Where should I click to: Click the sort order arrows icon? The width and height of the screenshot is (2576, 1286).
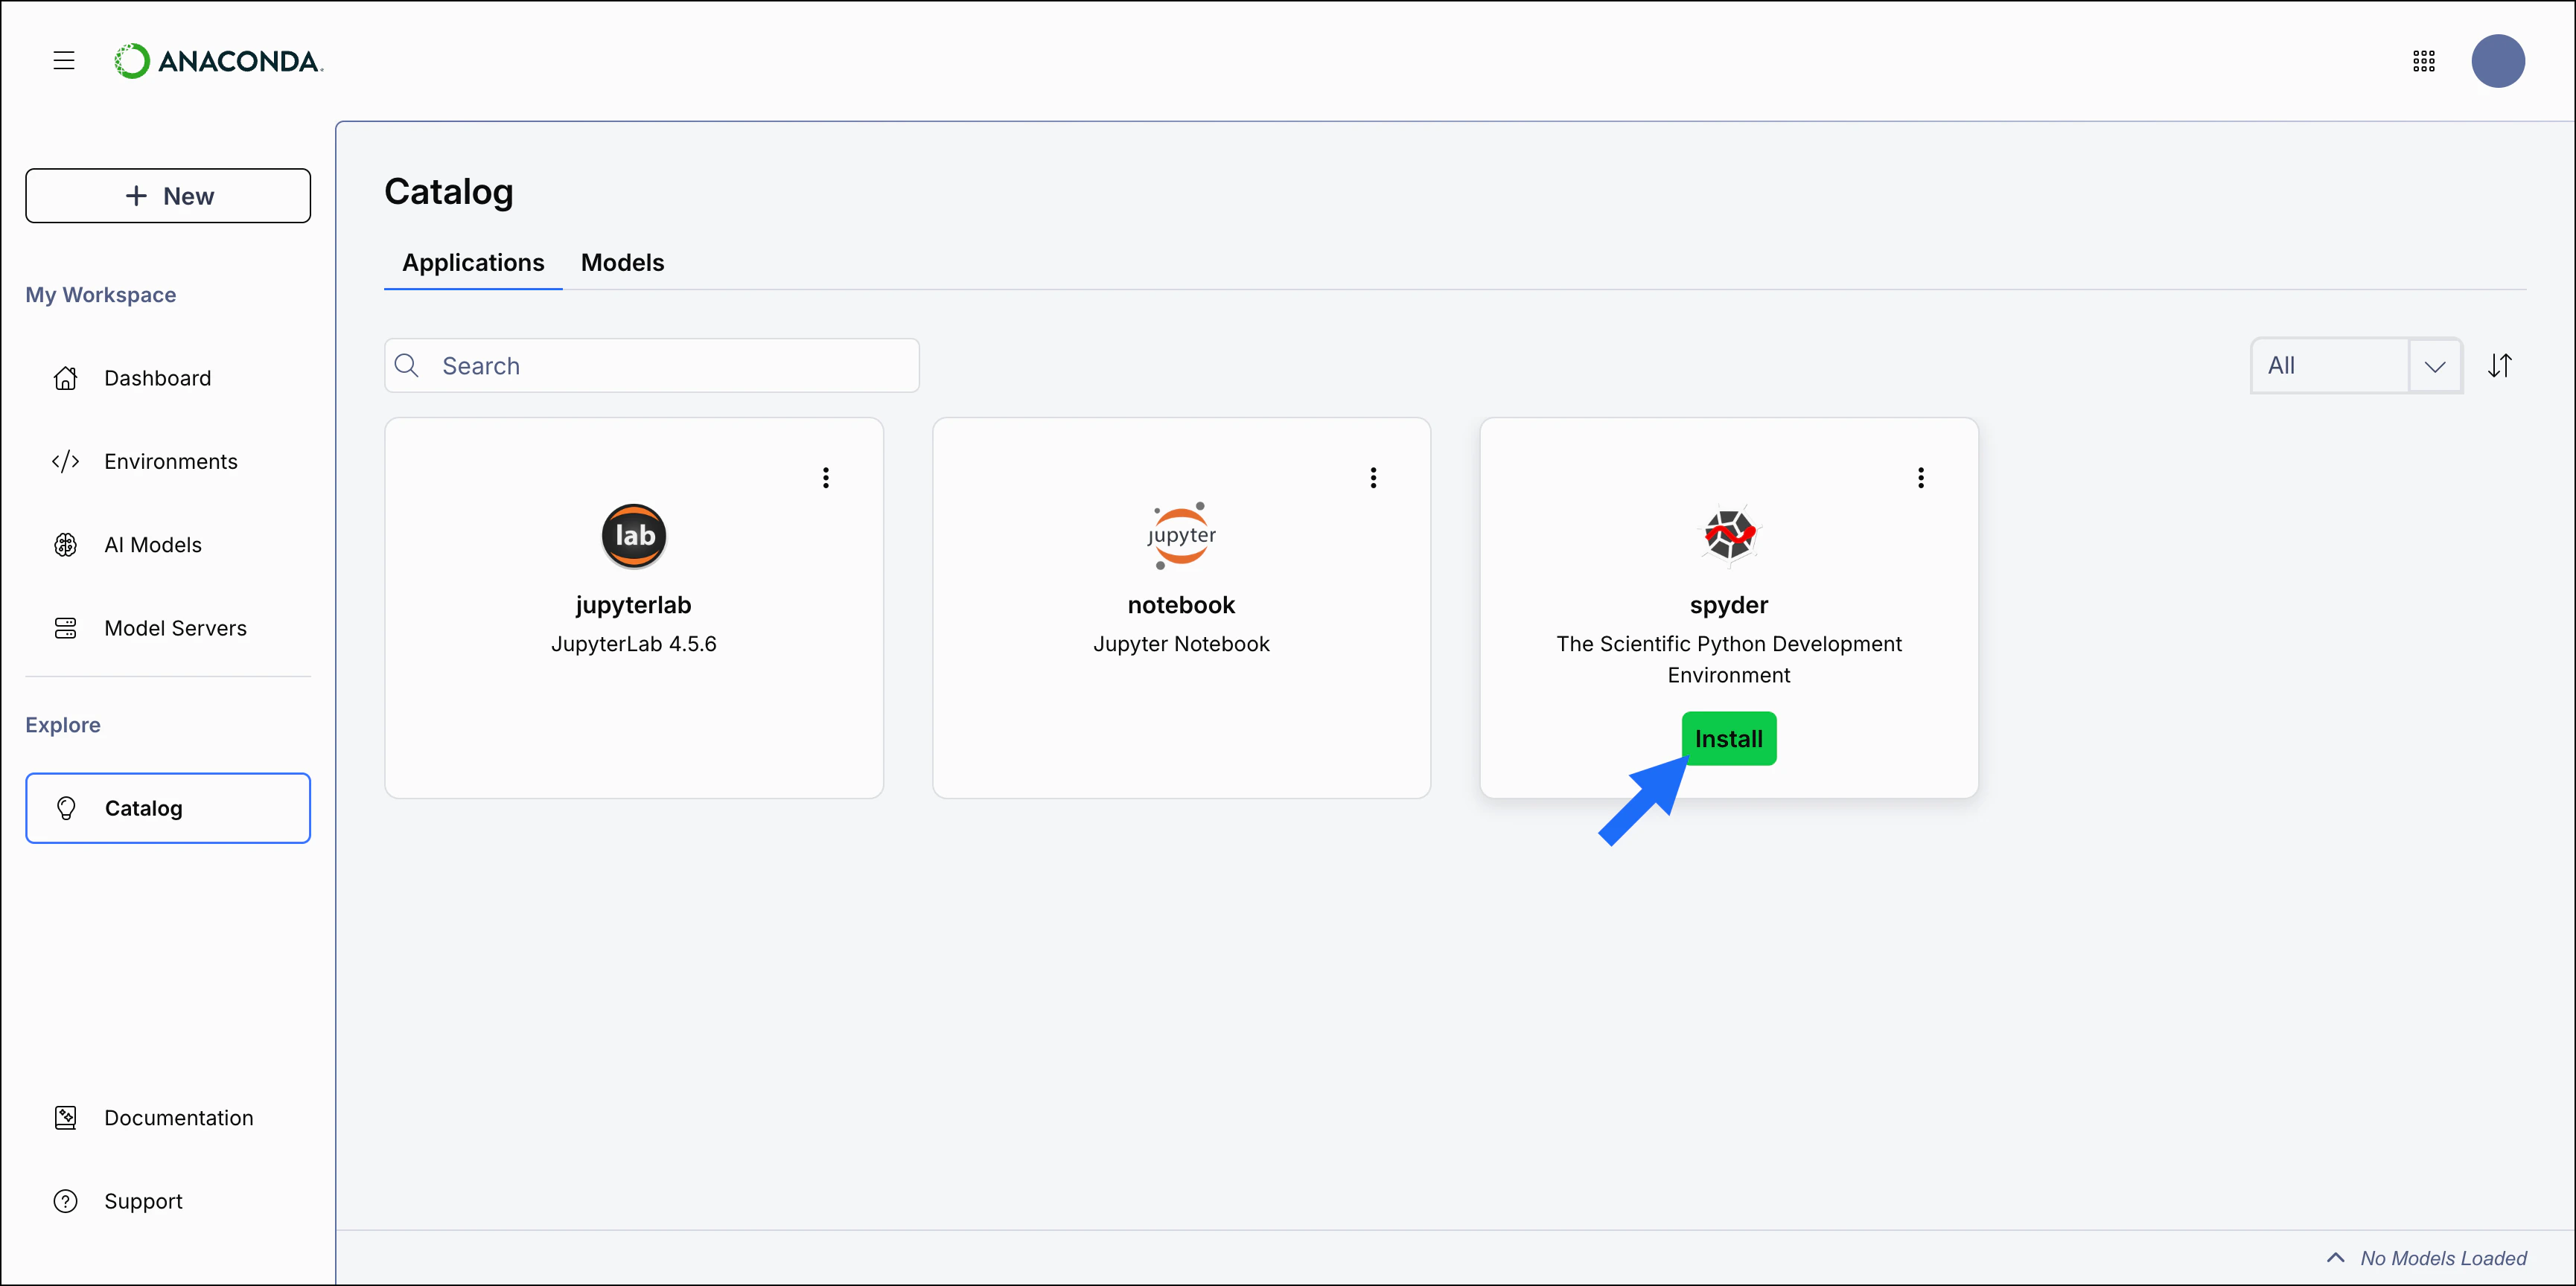click(2499, 365)
